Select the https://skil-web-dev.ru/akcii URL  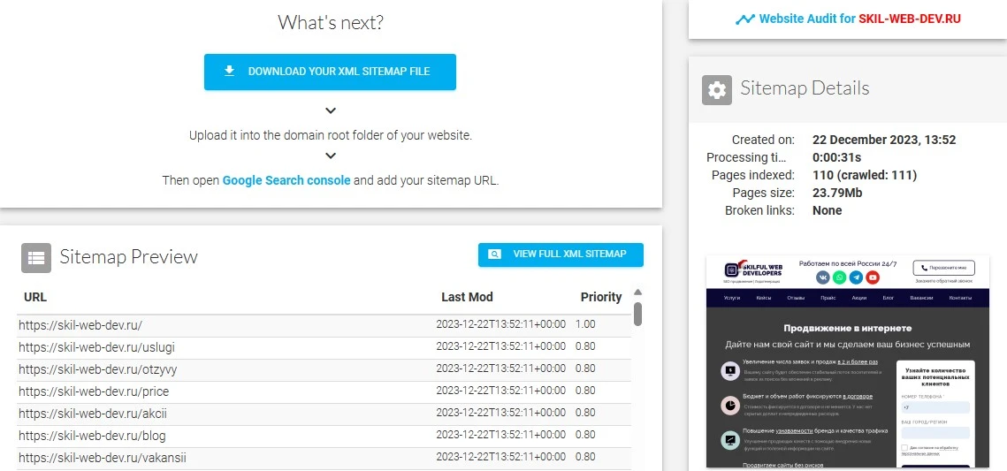click(93, 414)
